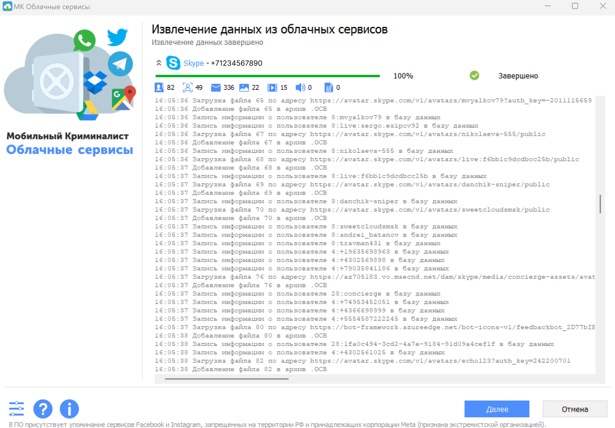The height and width of the screenshot is (428, 615).
Task: Click 'Извлечение данных завершено' subtitle
Action: (207, 42)
